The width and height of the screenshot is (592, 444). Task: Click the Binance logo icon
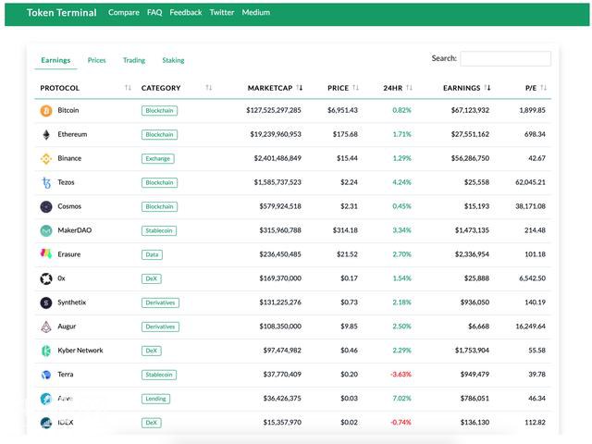click(x=46, y=158)
